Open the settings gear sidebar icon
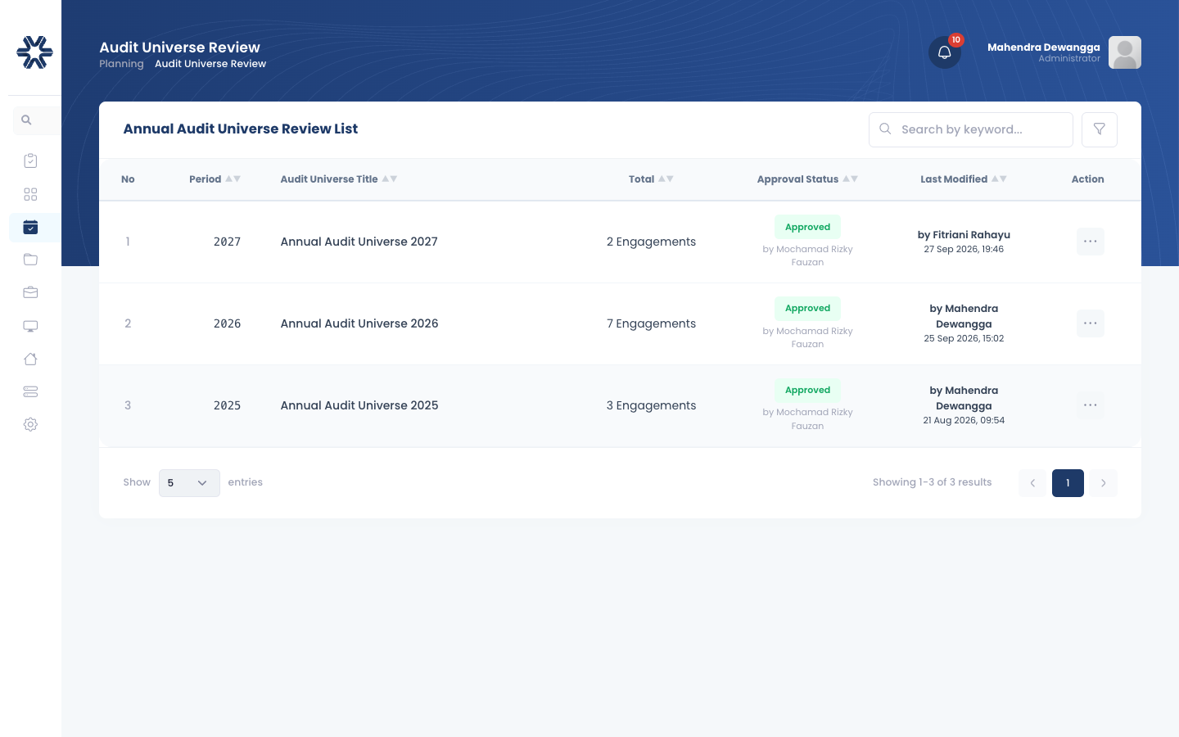 point(30,424)
